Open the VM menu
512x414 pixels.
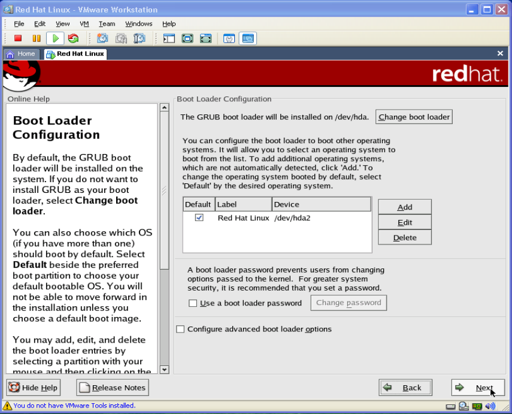84,24
